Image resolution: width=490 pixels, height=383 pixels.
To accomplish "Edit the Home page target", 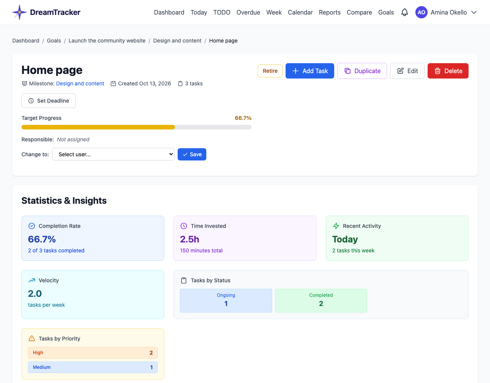I will pos(407,71).
